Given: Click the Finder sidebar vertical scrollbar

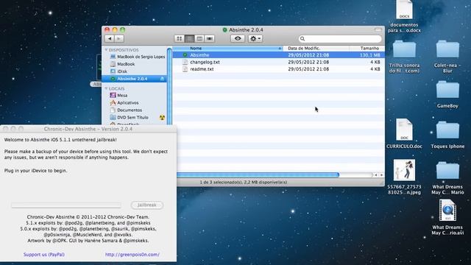Looking at the screenshot, I should [169, 87].
